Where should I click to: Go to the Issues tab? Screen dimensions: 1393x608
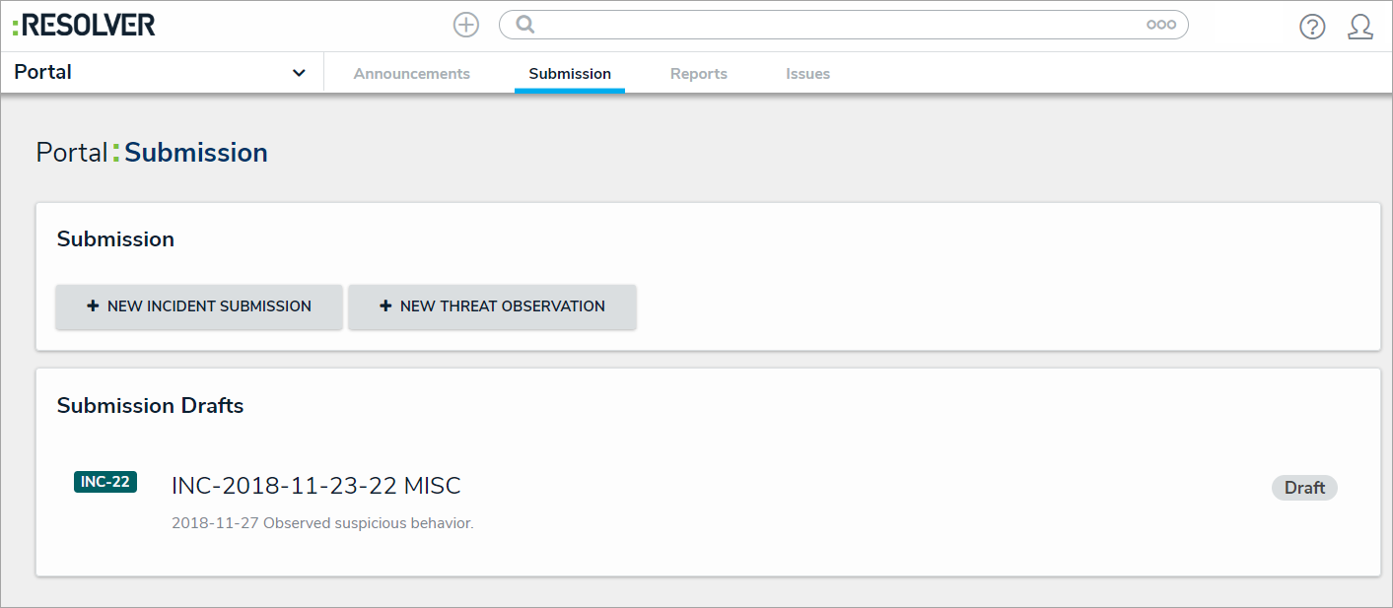pyautogui.click(x=807, y=74)
